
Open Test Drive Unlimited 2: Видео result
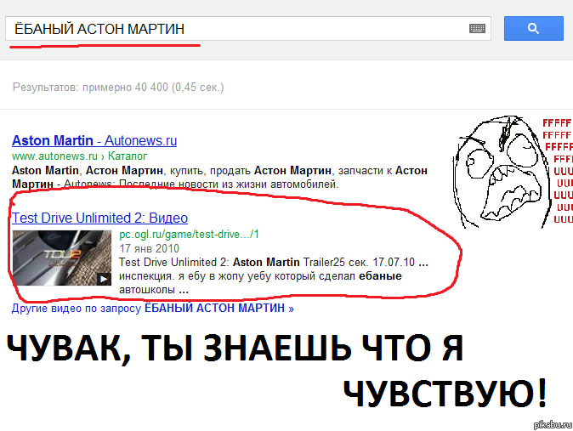coord(100,218)
